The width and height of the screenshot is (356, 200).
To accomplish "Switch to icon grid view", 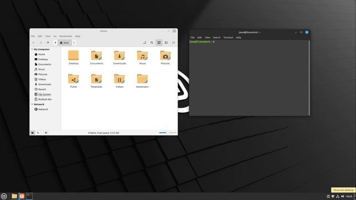I will tap(159, 43).
